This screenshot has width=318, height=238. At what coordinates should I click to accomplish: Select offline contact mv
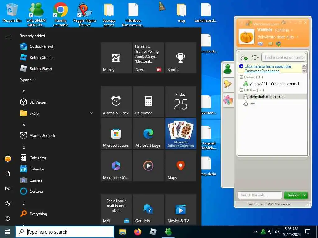(273, 103)
